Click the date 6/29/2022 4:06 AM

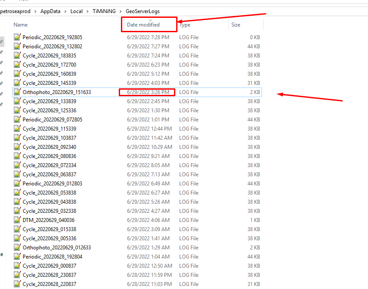148,220
